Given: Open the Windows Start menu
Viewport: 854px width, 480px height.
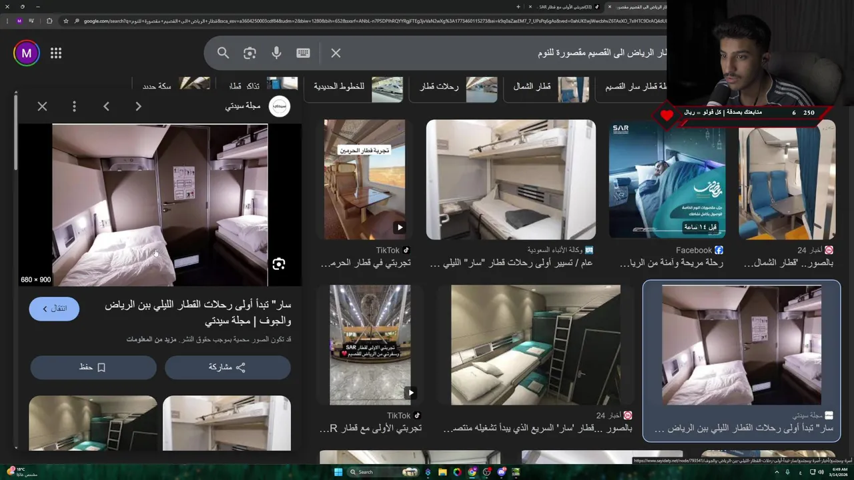Looking at the screenshot, I should pyautogui.click(x=338, y=472).
